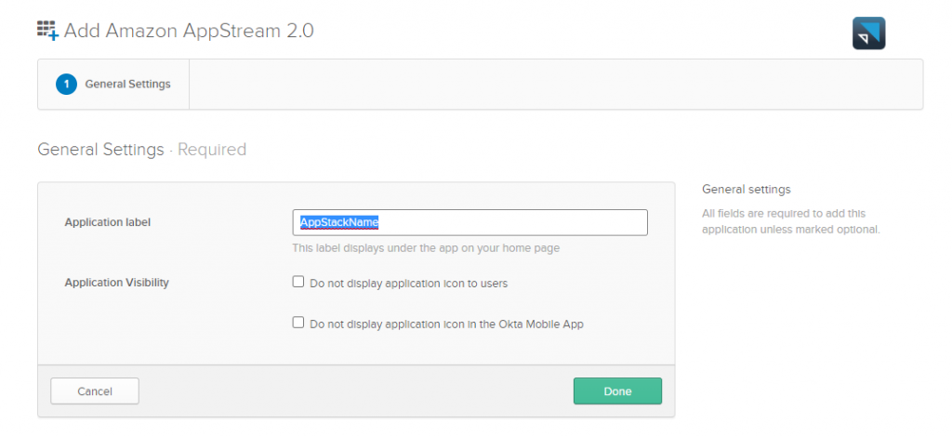Click the Application label input field
Image resolution: width=952 pixels, height=437 pixels.
469,223
